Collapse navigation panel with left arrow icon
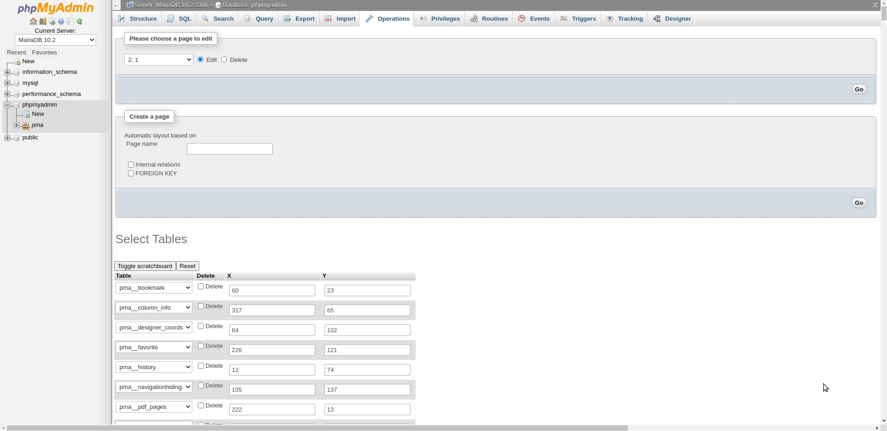Image resolution: width=887 pixels, height=431 pixels. click(116, 6)
